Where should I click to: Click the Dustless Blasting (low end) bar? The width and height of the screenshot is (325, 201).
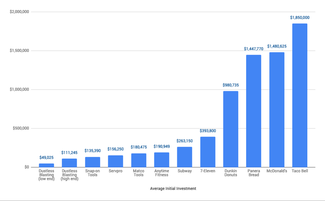click(46, 165)
